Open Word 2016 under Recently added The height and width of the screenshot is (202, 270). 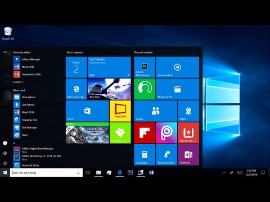pyautogui.click(x=24, y=67)
